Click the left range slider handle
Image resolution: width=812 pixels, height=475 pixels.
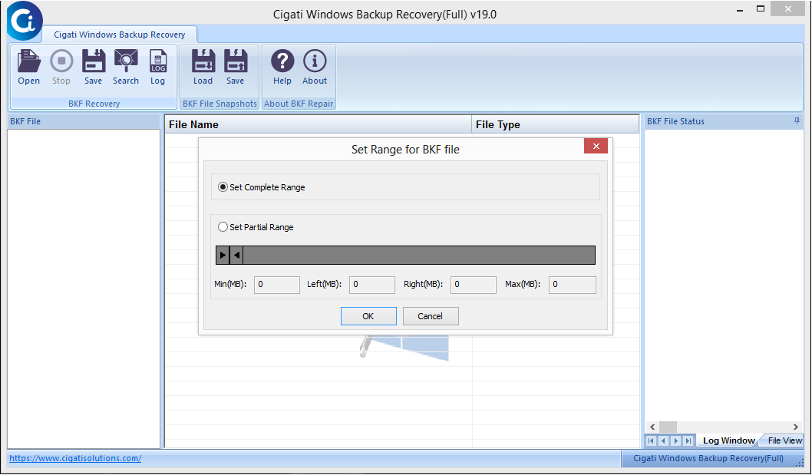[223, 255]
